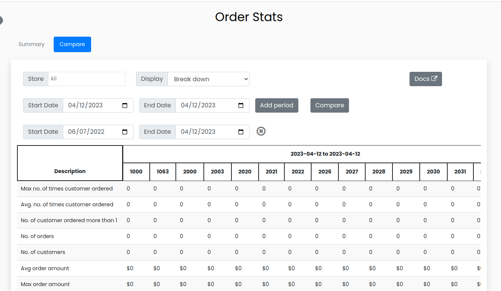Select the No. of orders row label

[x=37, y=236]
